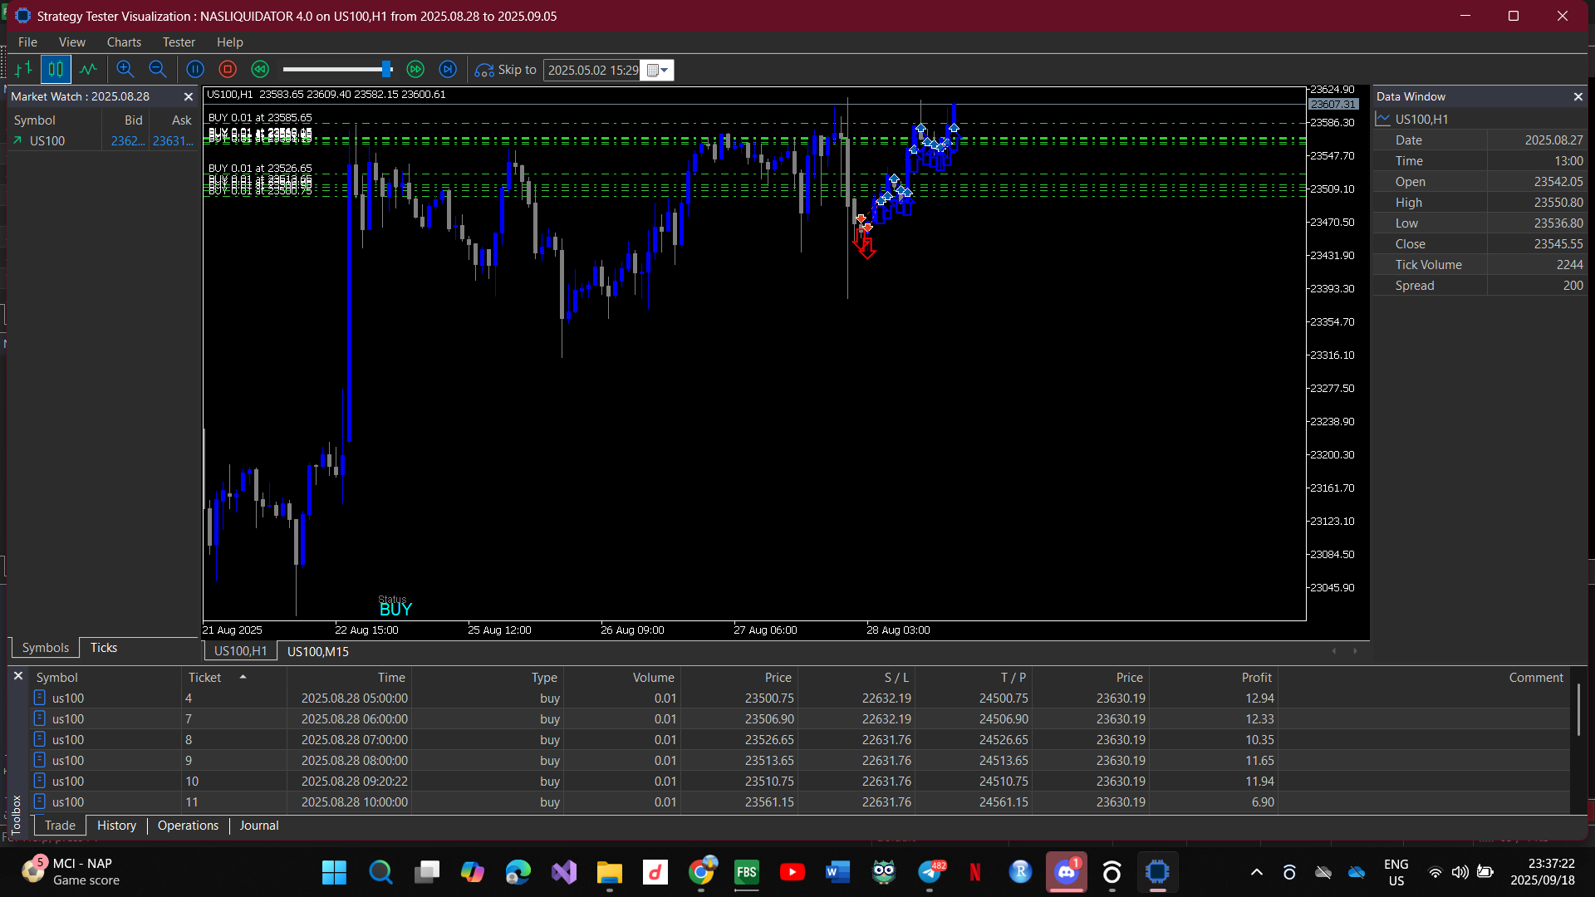The width and height of the screenshot is (1595, 897).
Task: Open the Trade tab in Toolbox
Action: click(x=60, y=826)
